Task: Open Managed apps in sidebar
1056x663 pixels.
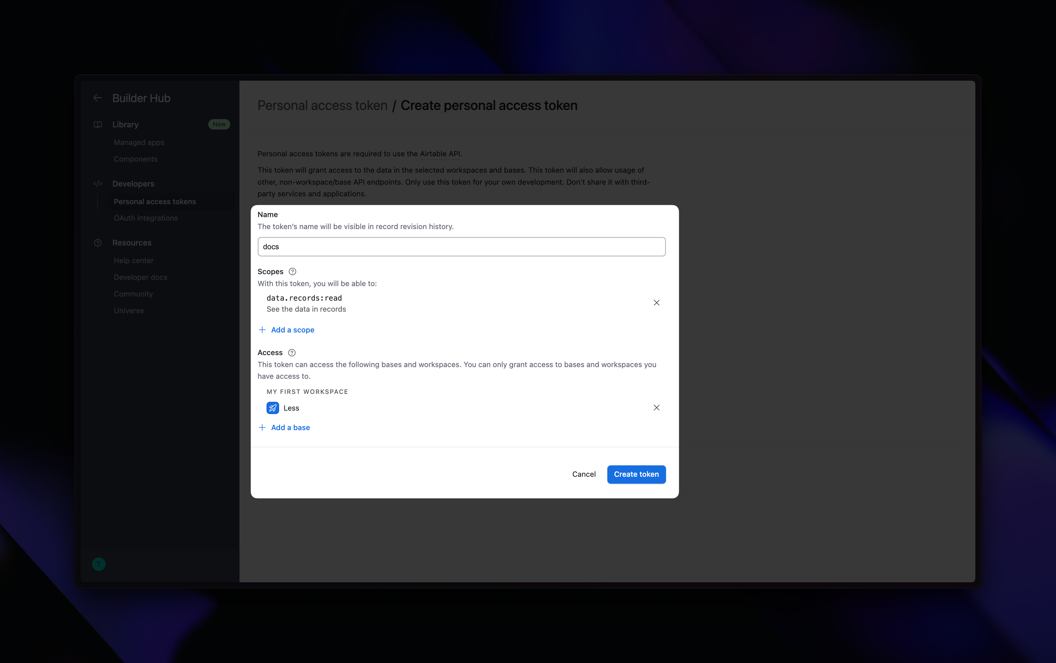Action: coord(139,142)
